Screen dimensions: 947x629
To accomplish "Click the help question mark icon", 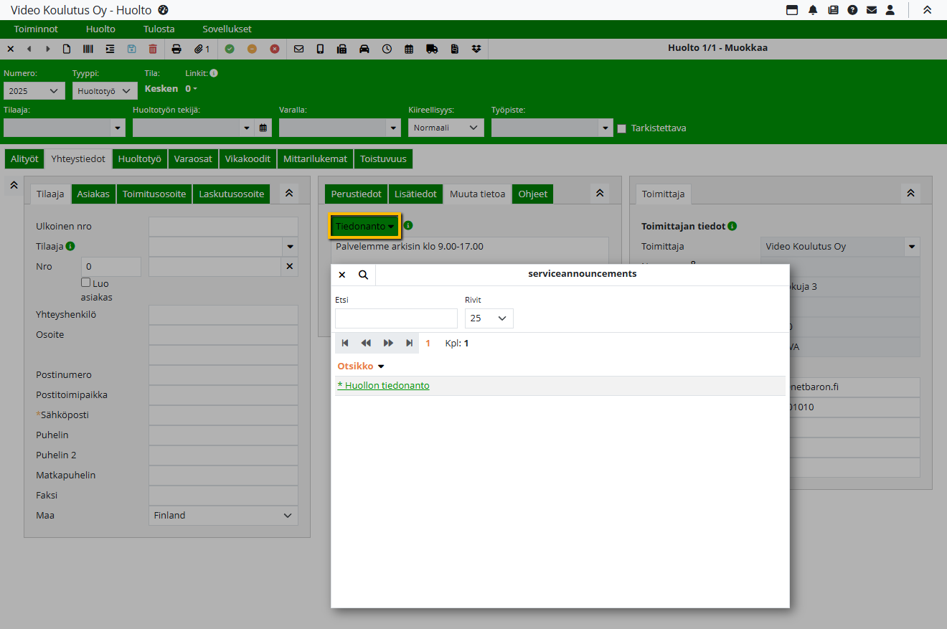I will [852, 10].
